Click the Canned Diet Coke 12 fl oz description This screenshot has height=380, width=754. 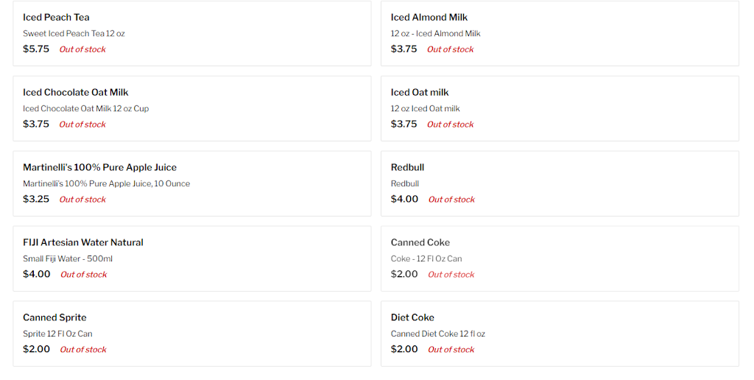click(x=437, y=334)
